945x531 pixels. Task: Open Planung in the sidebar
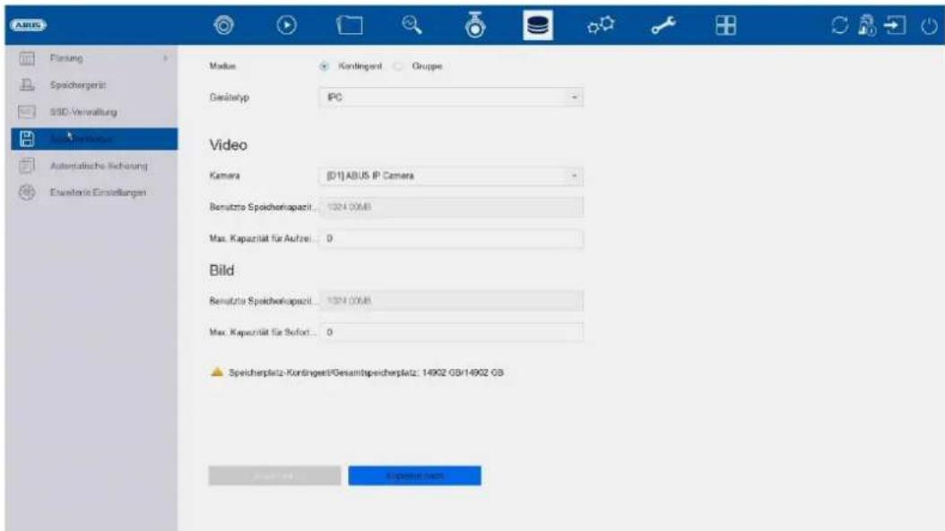click(66, 58)
